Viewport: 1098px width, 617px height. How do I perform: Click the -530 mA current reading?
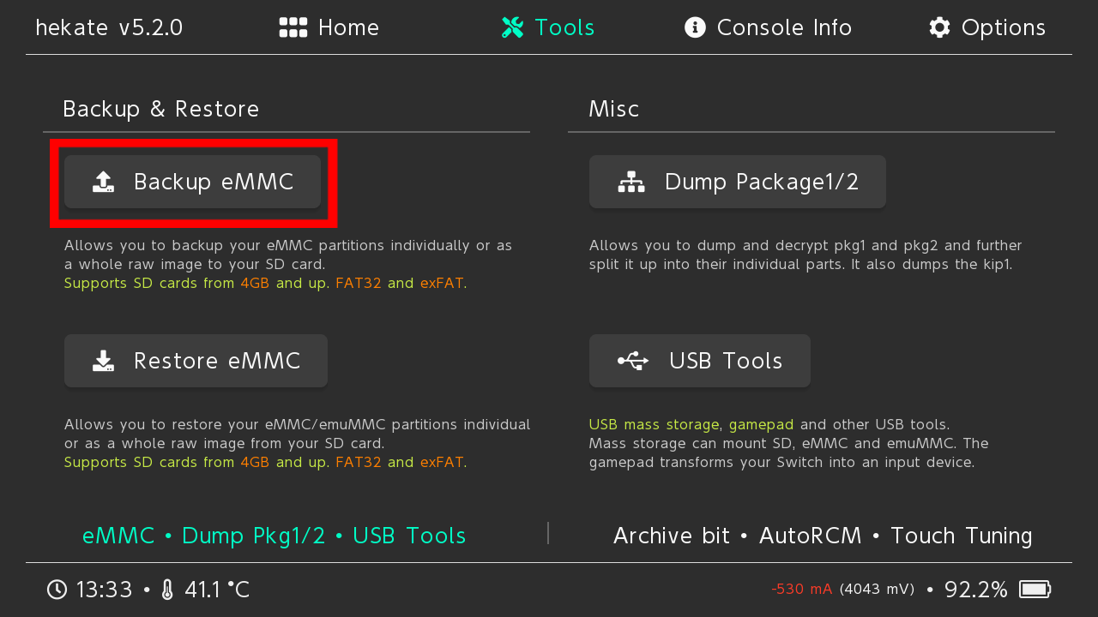801,590
